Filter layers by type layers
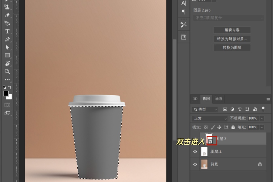This screenshot has height=182, width=273. 240,110
